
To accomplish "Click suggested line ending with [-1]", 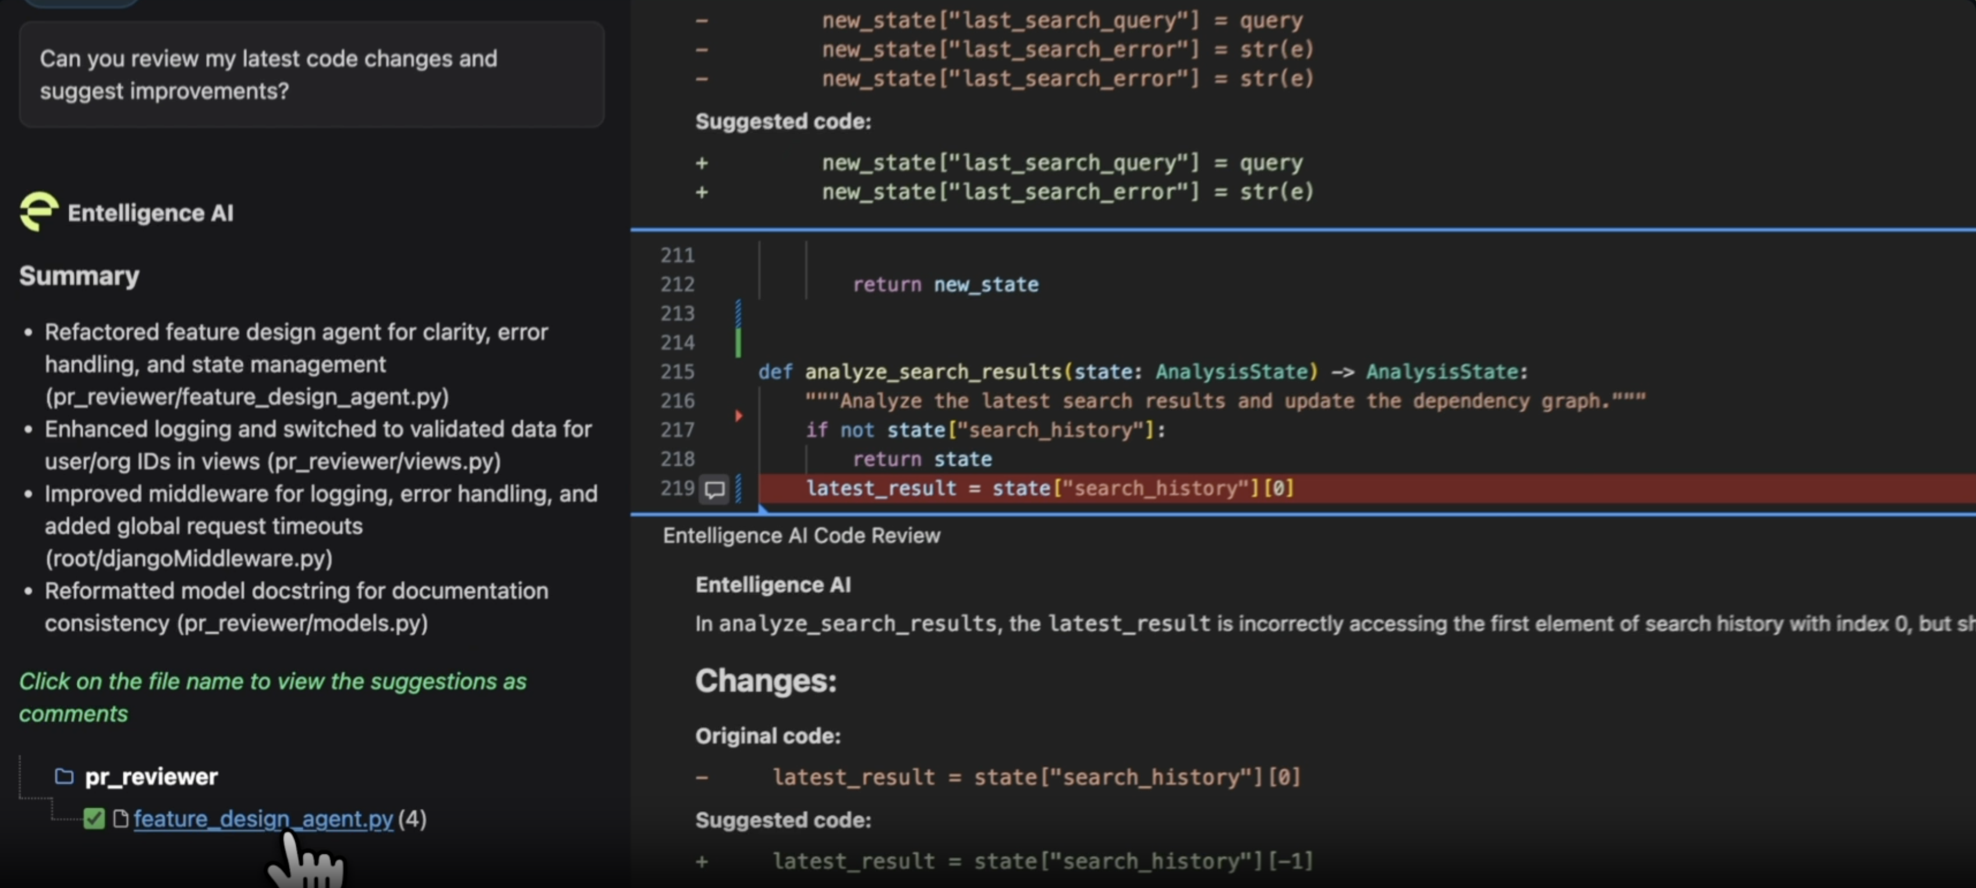I will pos(1043,861).
